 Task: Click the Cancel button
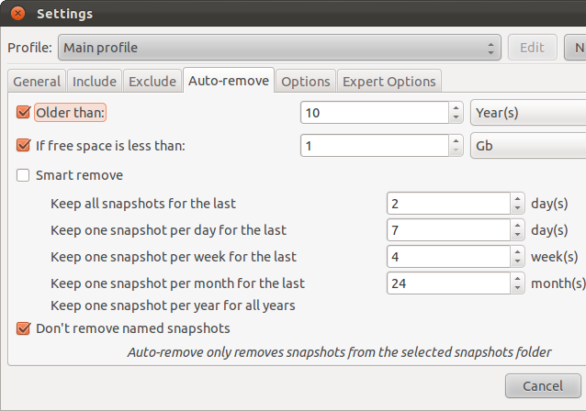(x=545, y=386)
